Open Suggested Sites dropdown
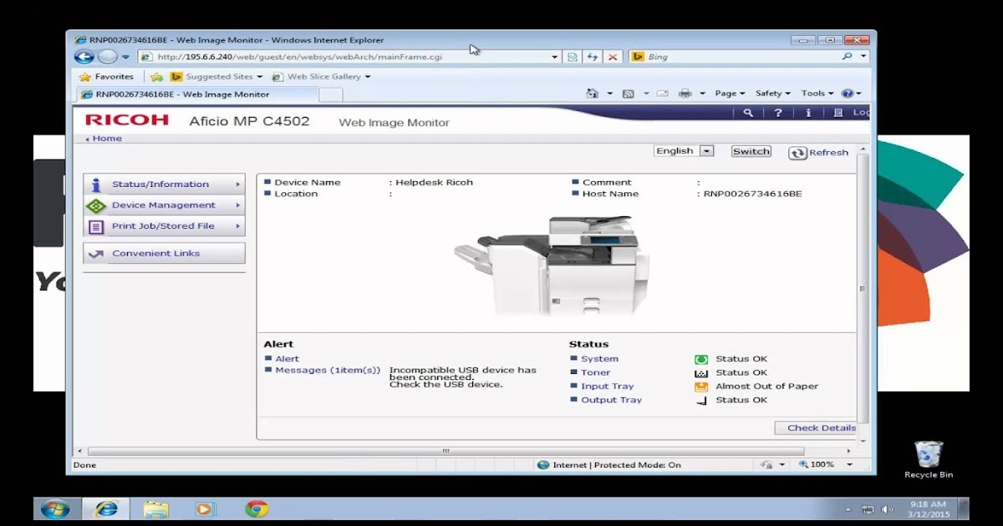Viewport: 1003px width, 526px height. click(219, 76)
